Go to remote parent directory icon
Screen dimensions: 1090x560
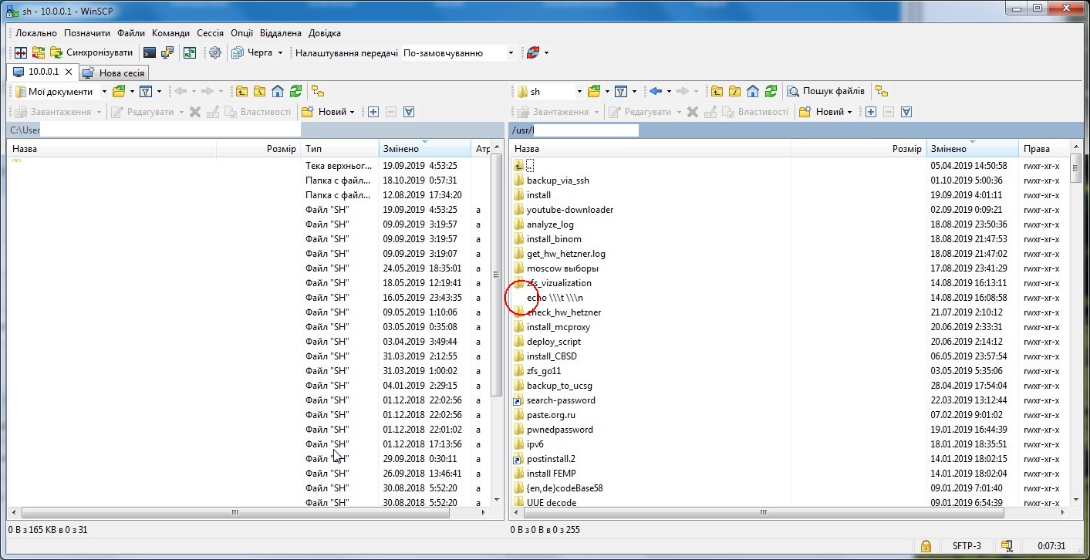(717, 91)
